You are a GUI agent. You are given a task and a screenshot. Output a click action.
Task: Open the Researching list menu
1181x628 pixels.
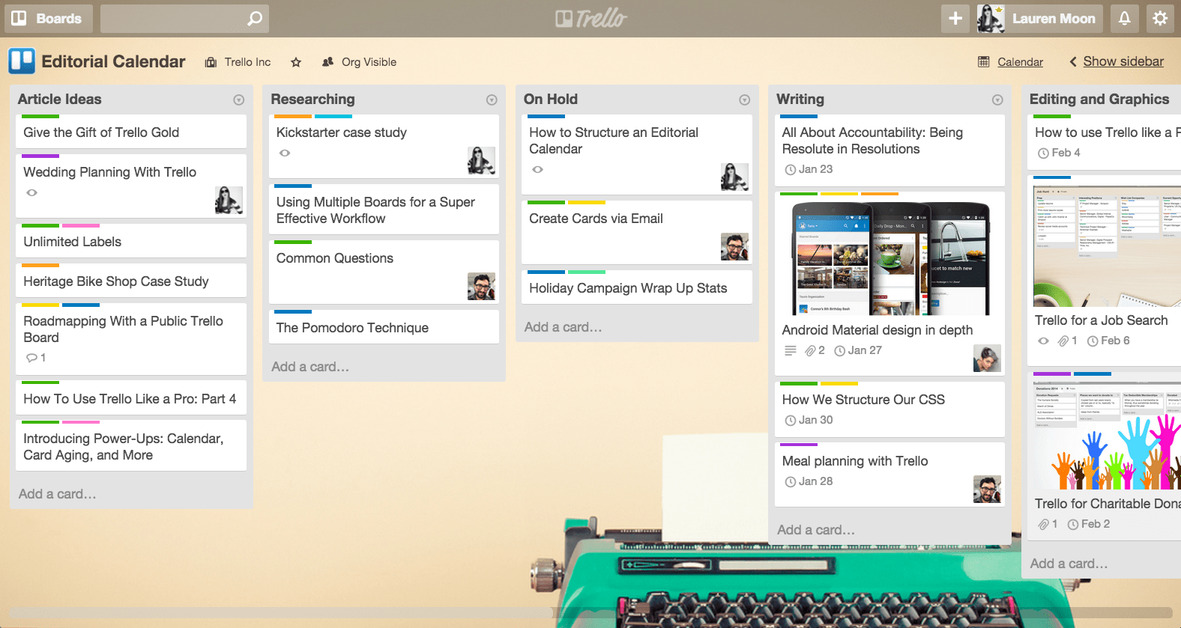pyautogui.click(x=492, y=100)
